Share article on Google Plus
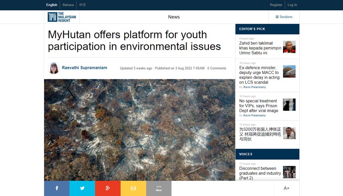 coord(108,188)
